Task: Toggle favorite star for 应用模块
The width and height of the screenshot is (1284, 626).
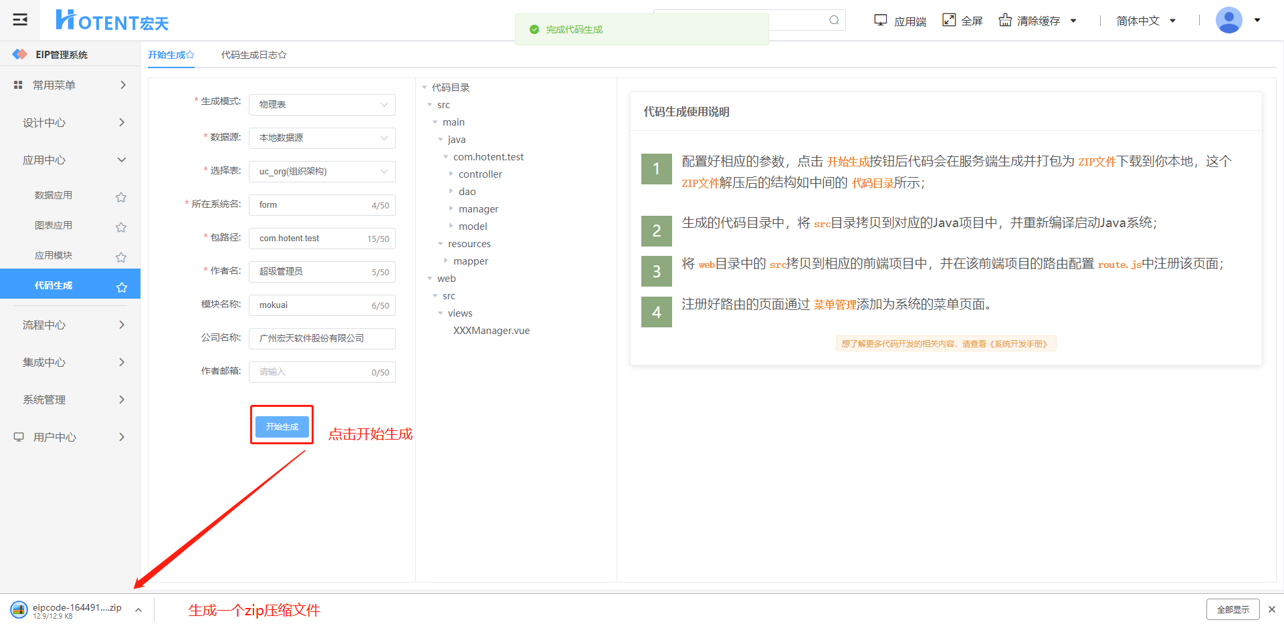Action: point(121,257)
